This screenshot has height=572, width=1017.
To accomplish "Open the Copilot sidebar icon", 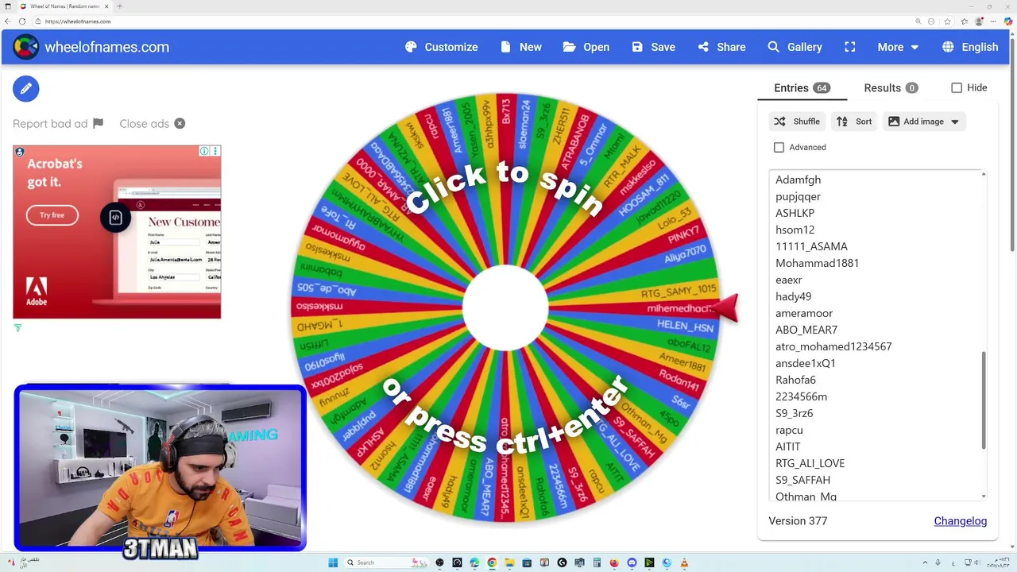I will (x=1009, y=21).
